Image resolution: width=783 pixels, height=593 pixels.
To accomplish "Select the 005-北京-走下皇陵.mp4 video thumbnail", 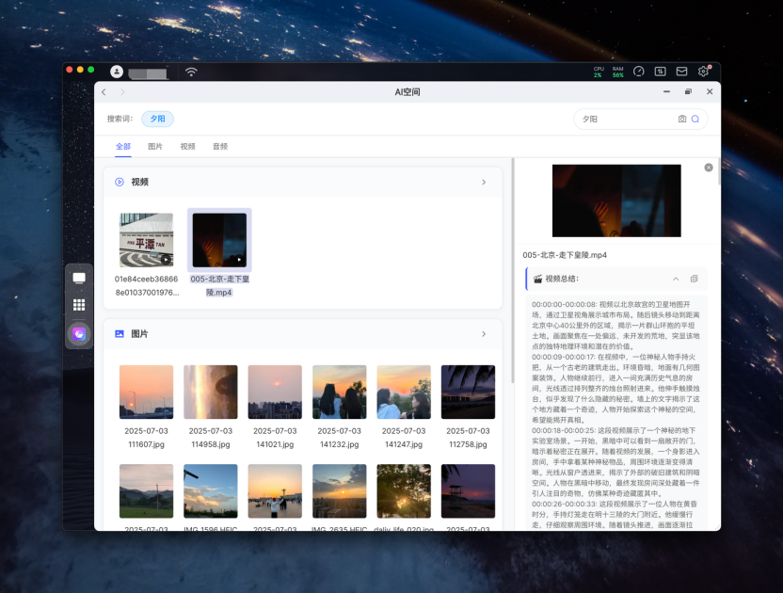I will tap(219, 240).
